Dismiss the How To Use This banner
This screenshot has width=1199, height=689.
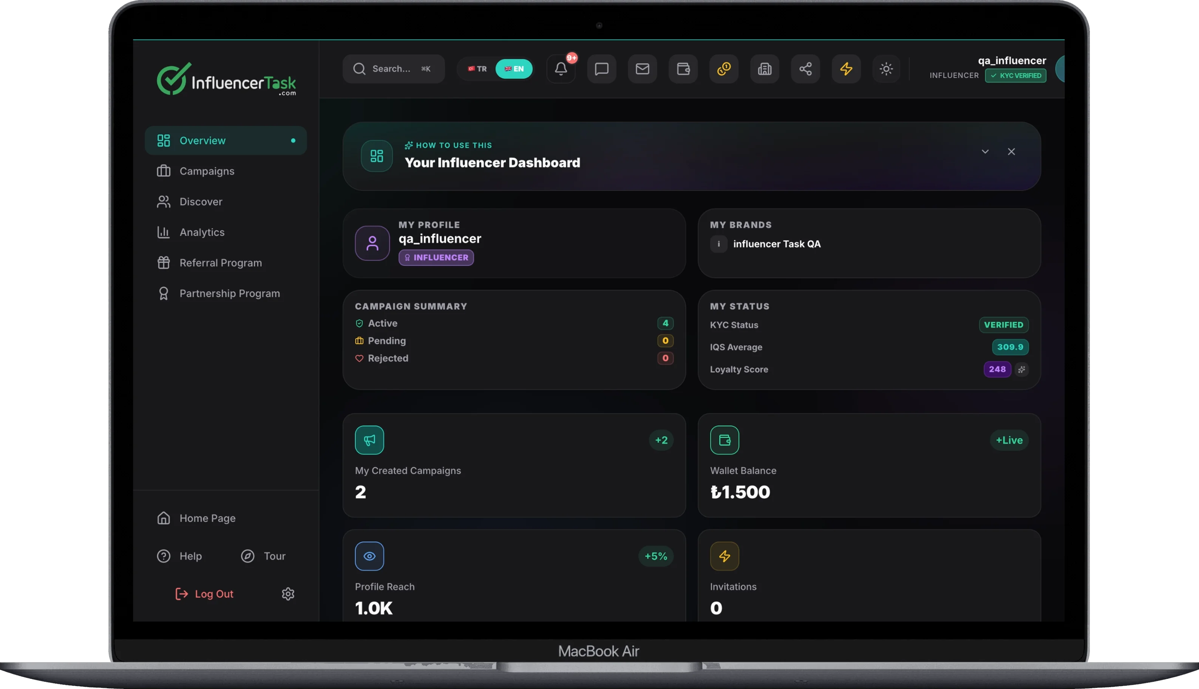pos(1011,152)
